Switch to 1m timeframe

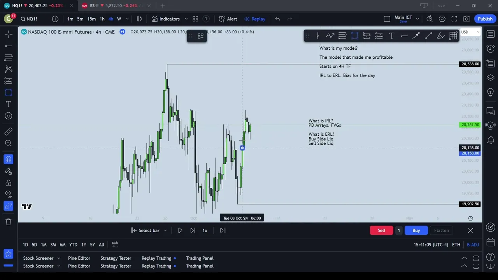[70, 19]
